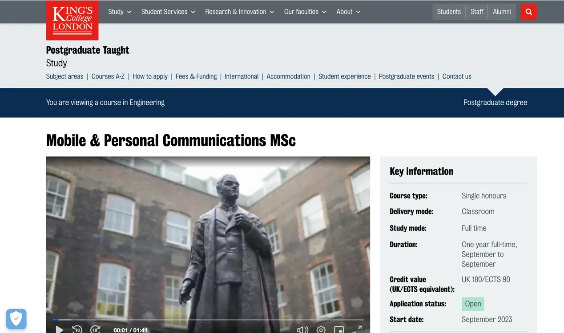Viewport: 564px width, 333px height.
Task: Toggle picture-in-picture video mode
Action: (339, 329)
